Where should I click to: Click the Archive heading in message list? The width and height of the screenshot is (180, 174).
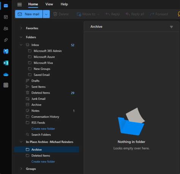96,27
